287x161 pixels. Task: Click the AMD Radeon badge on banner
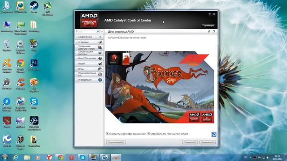(x=194, y=117)
